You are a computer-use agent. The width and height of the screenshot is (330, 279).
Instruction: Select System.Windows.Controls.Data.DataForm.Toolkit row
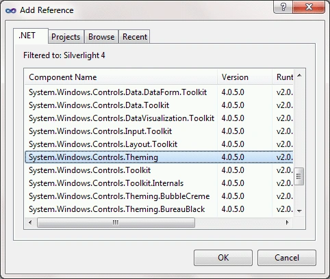[159, 92]
